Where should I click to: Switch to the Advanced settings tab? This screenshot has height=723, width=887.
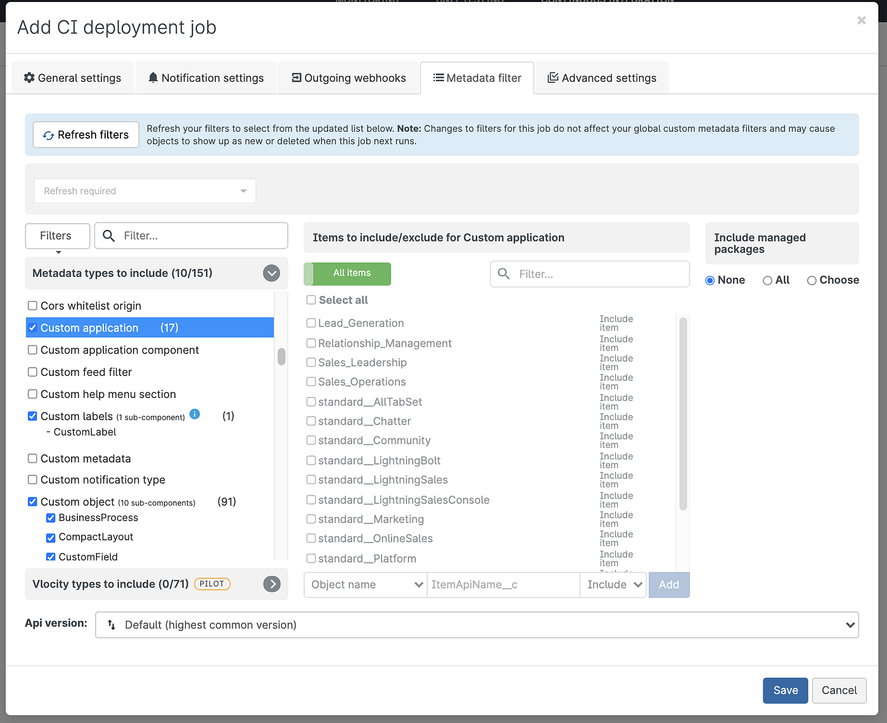[601, 77]
